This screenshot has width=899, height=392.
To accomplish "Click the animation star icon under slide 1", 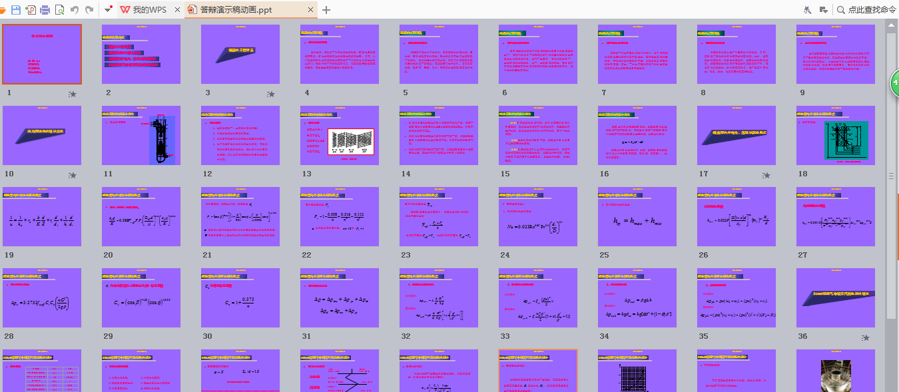I will [x=73, y=95].
